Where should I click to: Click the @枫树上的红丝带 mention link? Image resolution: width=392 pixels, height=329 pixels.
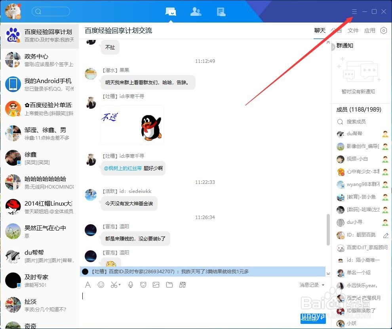click(x=123, y=168)
